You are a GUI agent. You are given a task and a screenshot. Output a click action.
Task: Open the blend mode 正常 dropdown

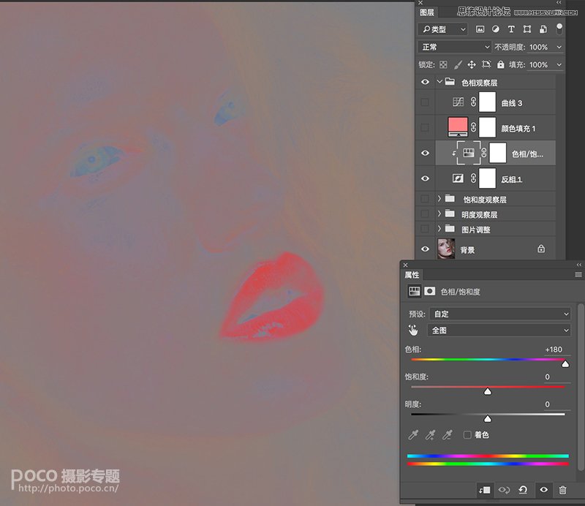click(454, 47)
